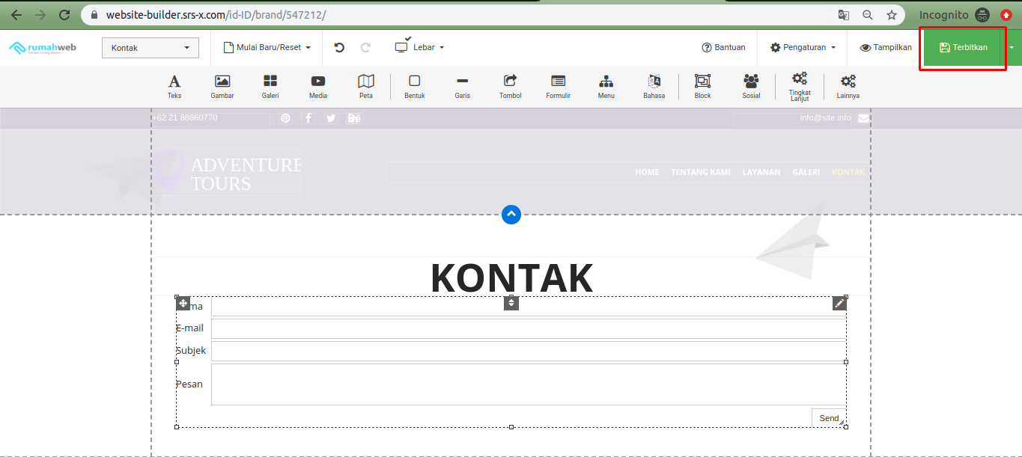Click the browser address bar URL

click(x=216, y=14)
